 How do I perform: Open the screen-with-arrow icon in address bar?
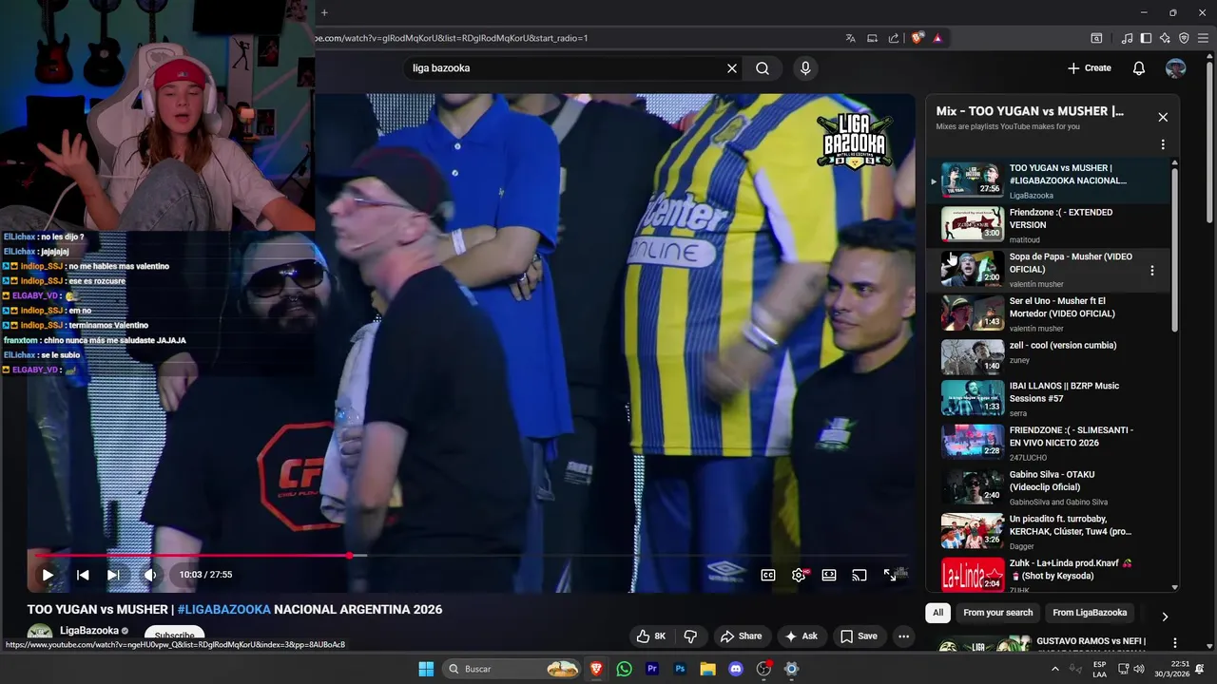pyautogui.click(x=872, y=38)
